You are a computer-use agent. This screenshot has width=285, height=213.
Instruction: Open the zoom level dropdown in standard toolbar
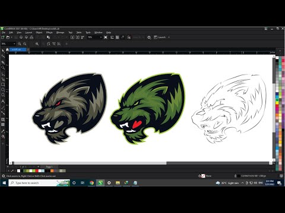click(x=101, y=37)
